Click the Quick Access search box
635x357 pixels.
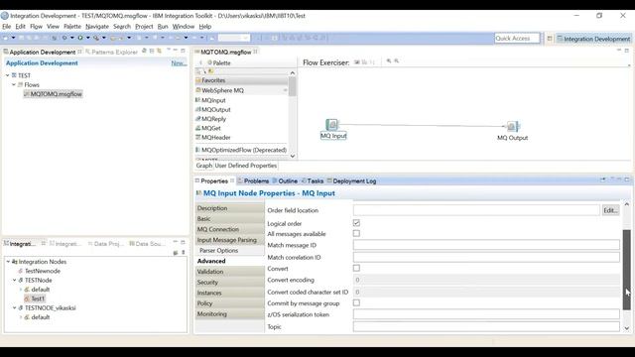click(517, 38)
